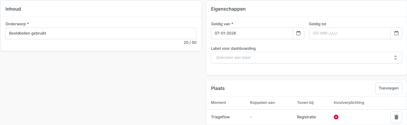Click the Moment column header

tap(218, 103)
